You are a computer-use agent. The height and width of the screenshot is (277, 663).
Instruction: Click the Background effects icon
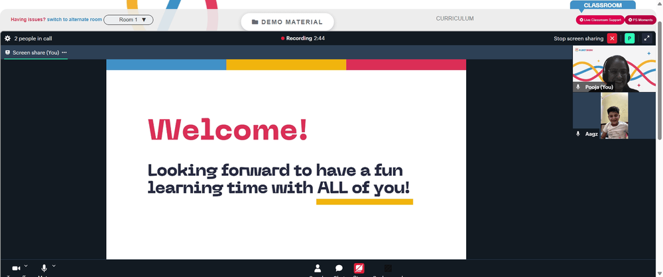[388, 268]
